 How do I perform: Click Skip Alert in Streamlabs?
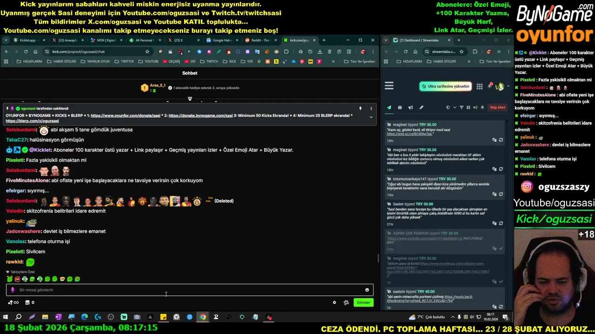tap(497, 108)
